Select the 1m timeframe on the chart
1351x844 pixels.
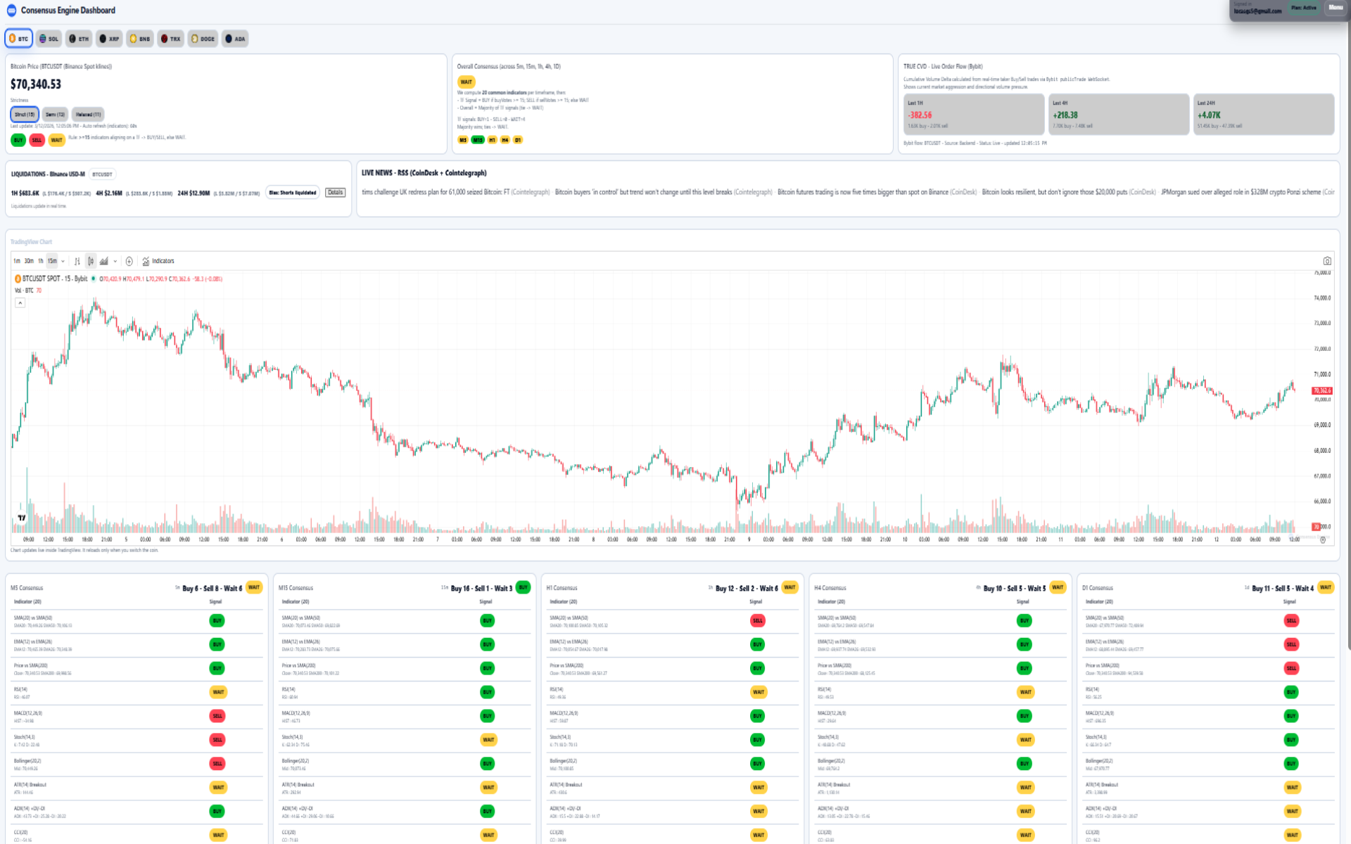pyautogui.click(x=15, y=260)
